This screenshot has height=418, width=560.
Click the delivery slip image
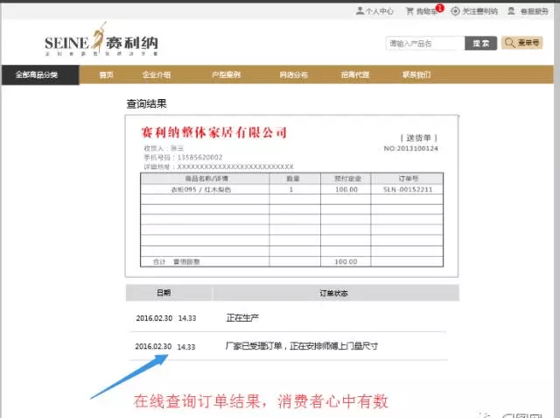[291, 196]
